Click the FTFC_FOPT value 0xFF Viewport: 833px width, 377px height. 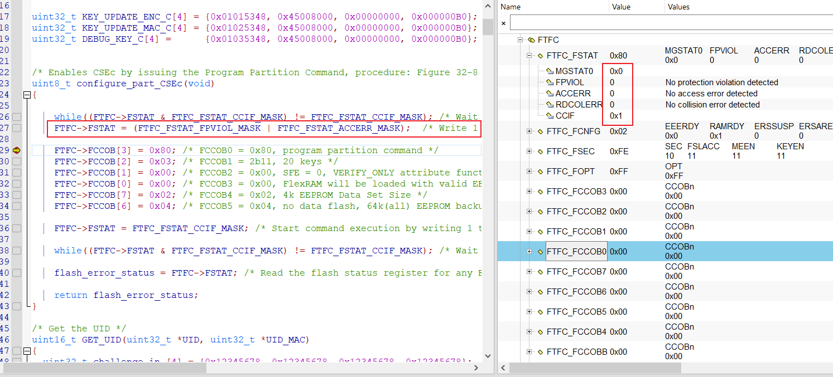click(x=618, y=172)
